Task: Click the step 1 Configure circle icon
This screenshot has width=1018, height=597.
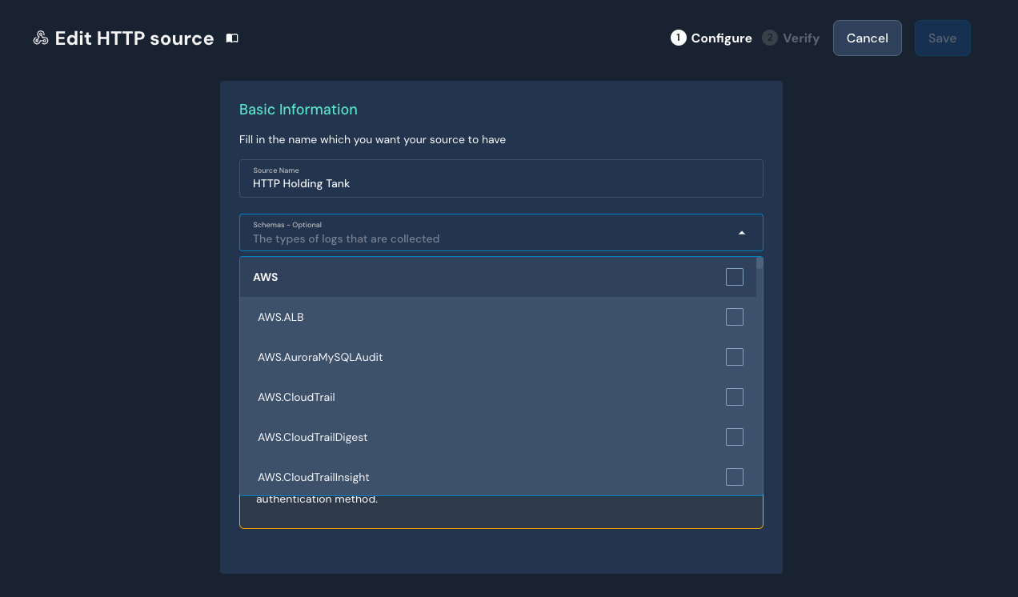Action: [678, 38]
